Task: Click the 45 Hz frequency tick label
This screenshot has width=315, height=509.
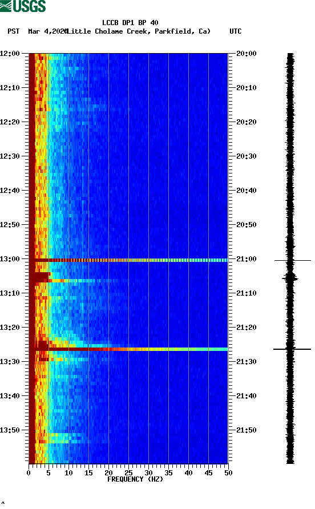Action: (208, 473)
